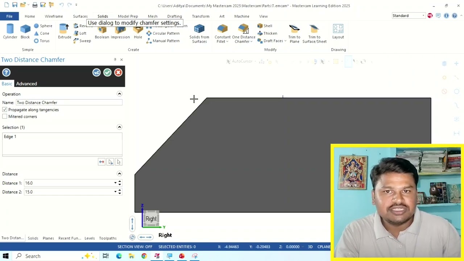Open chamfer panel help icon
This screenshot has height=261, width=464.
(x=6, y=72)
